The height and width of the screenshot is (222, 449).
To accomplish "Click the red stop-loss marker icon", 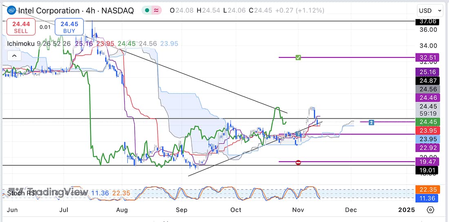I will click(298, 163).
